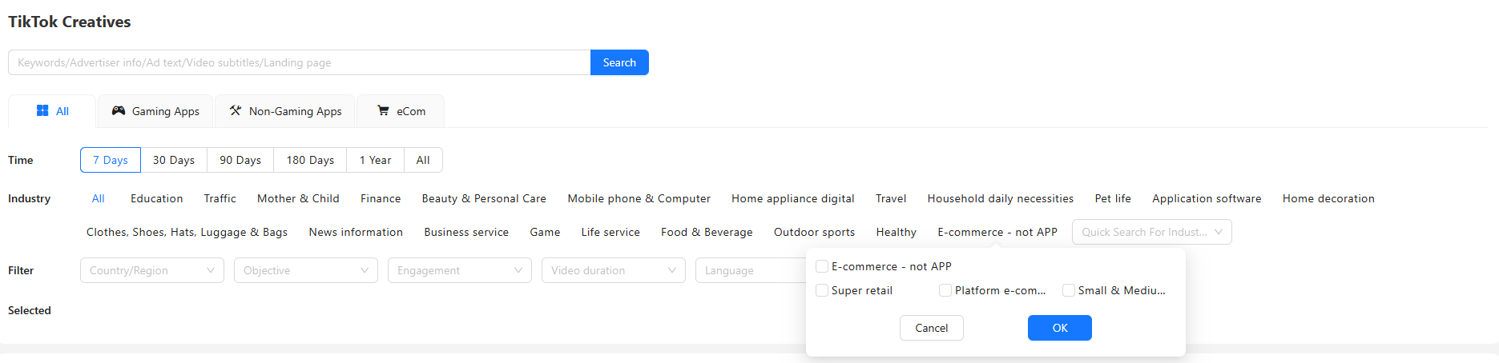Expand the Video duration dropdown
Image resolution: width=1499 pixels, height=363 pixels.
point(614,270)
